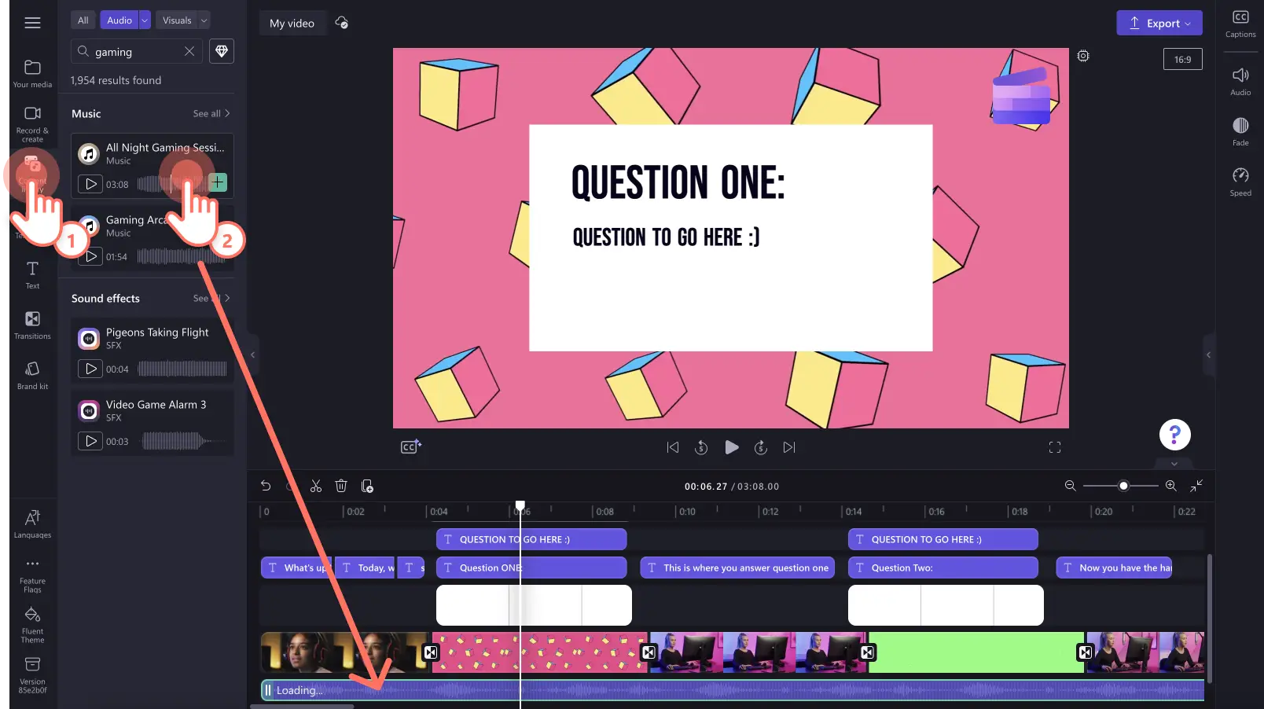Image resolution: width=1264 pixels, height=709 pixels.
Task: Open the help question mark button
Action: (x=1174, y=435)
